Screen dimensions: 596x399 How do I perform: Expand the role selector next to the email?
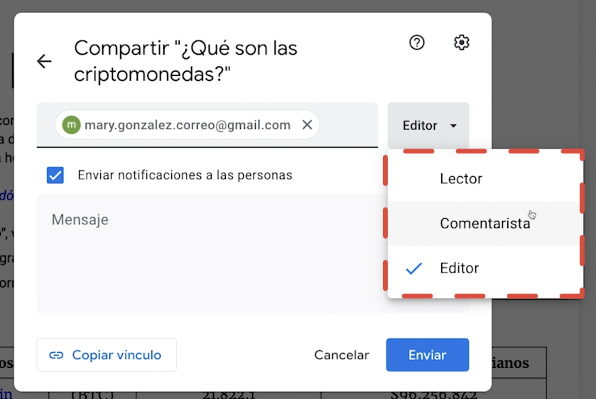[428, 125]
